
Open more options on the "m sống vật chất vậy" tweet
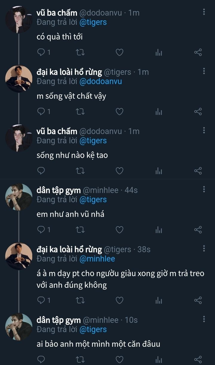[x=204, y=71]
